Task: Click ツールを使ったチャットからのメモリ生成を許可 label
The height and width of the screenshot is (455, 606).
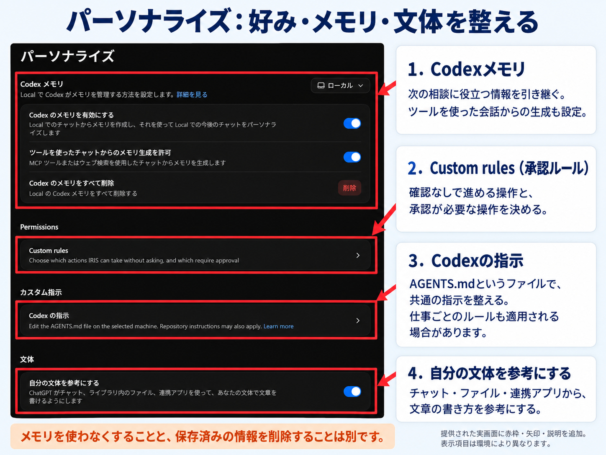Action: (100, 153)
